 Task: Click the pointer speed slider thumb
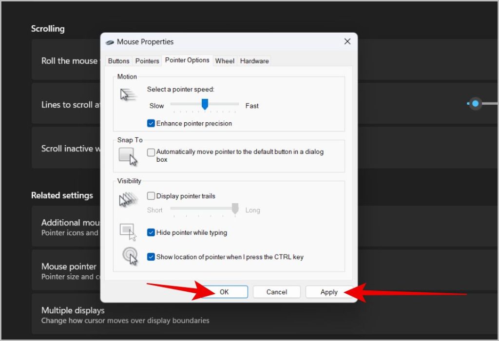[205, 104]
